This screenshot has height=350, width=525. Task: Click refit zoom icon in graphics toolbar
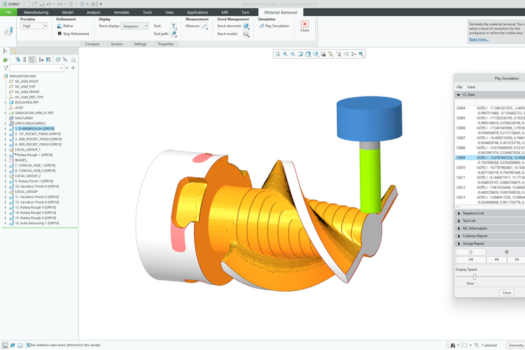coord(278,54)
